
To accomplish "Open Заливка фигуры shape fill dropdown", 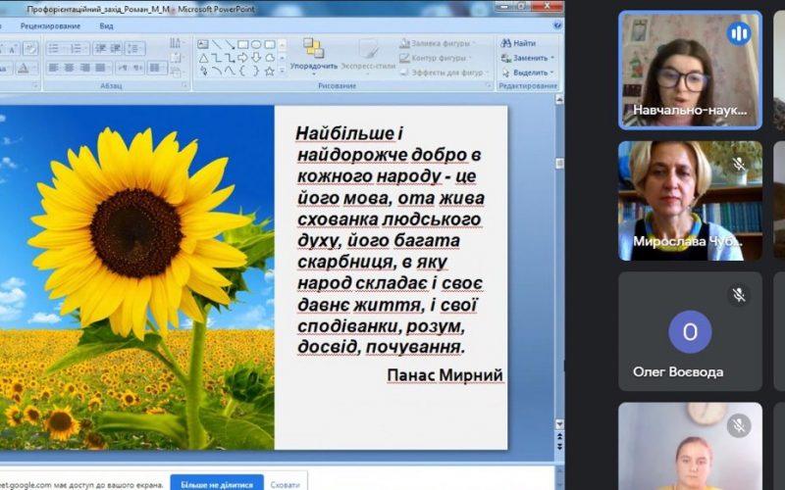I will (438, 43).
